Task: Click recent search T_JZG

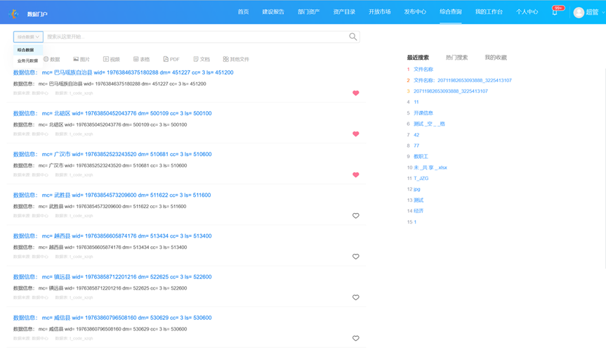Action: 421,179
